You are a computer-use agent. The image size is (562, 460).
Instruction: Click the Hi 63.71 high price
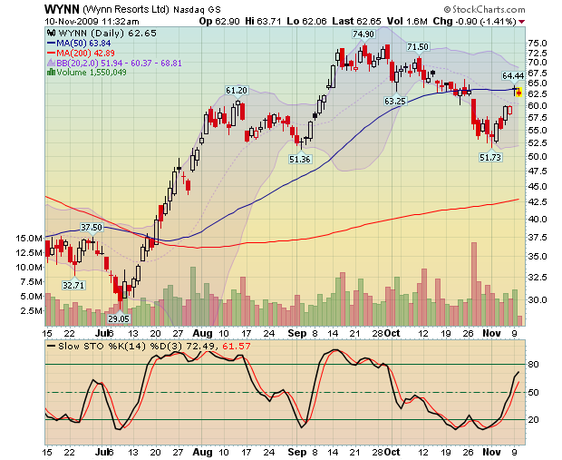pyautogui.click(x=263, y=22)
